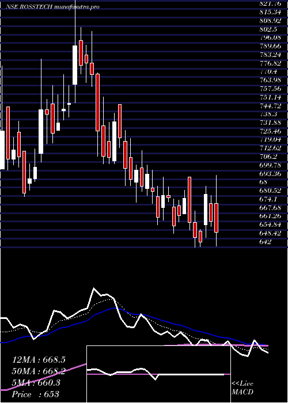This screenshot has width=288, height=403.
Task: Click the 776.82 price axis label
Action: 270,63
